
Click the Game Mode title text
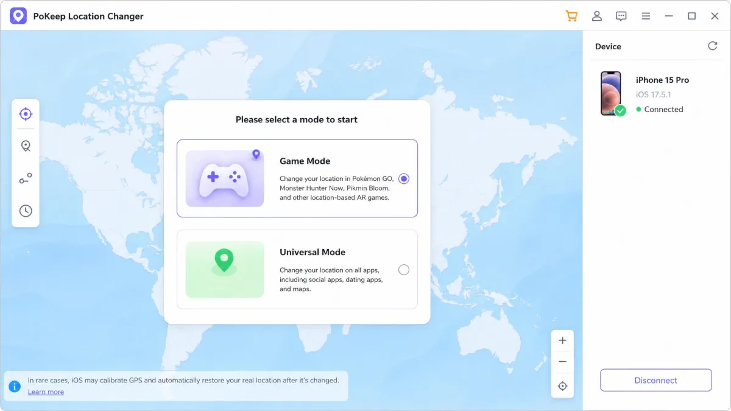tap(305, 161)
